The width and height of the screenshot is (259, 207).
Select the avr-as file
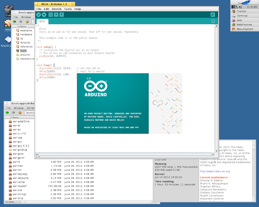pos(15,129)
